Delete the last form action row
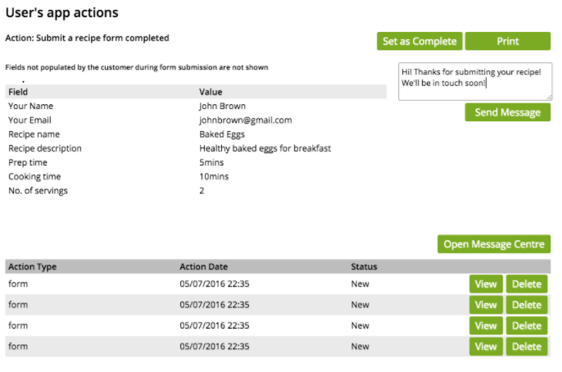The height and width of the screenshot is (372, 562). pyautogui.click(x=526, y=347)
